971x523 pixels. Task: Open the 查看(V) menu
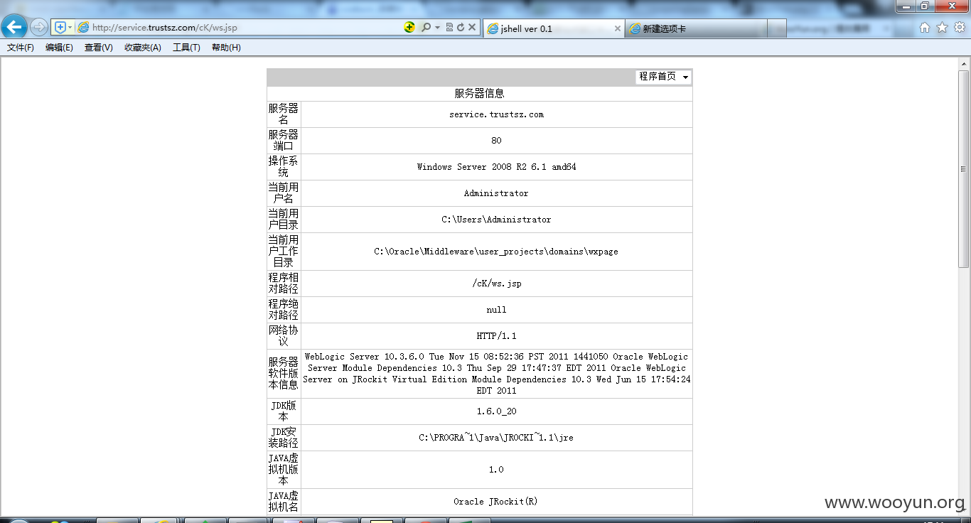point(98,48)
